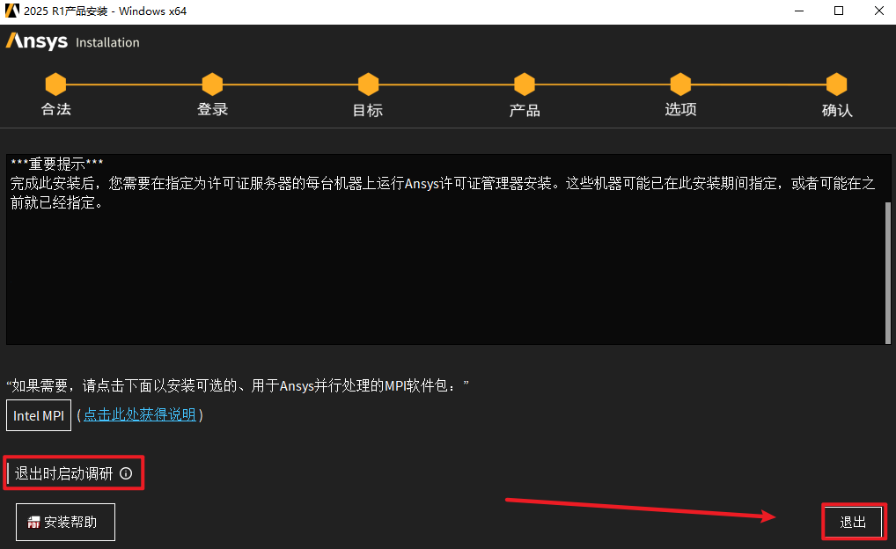Click the info icon beside 退出时启动调研

[126, 473]
